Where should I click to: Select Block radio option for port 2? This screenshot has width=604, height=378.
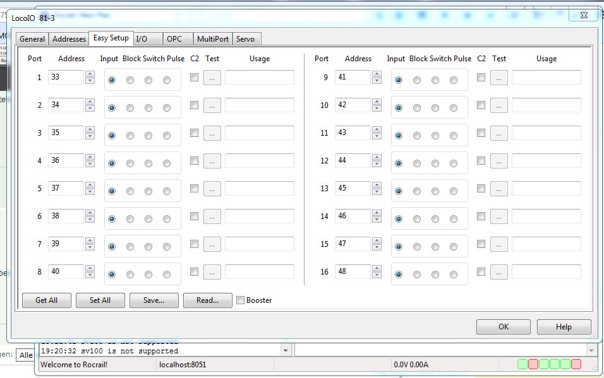(x=130, y=108)
